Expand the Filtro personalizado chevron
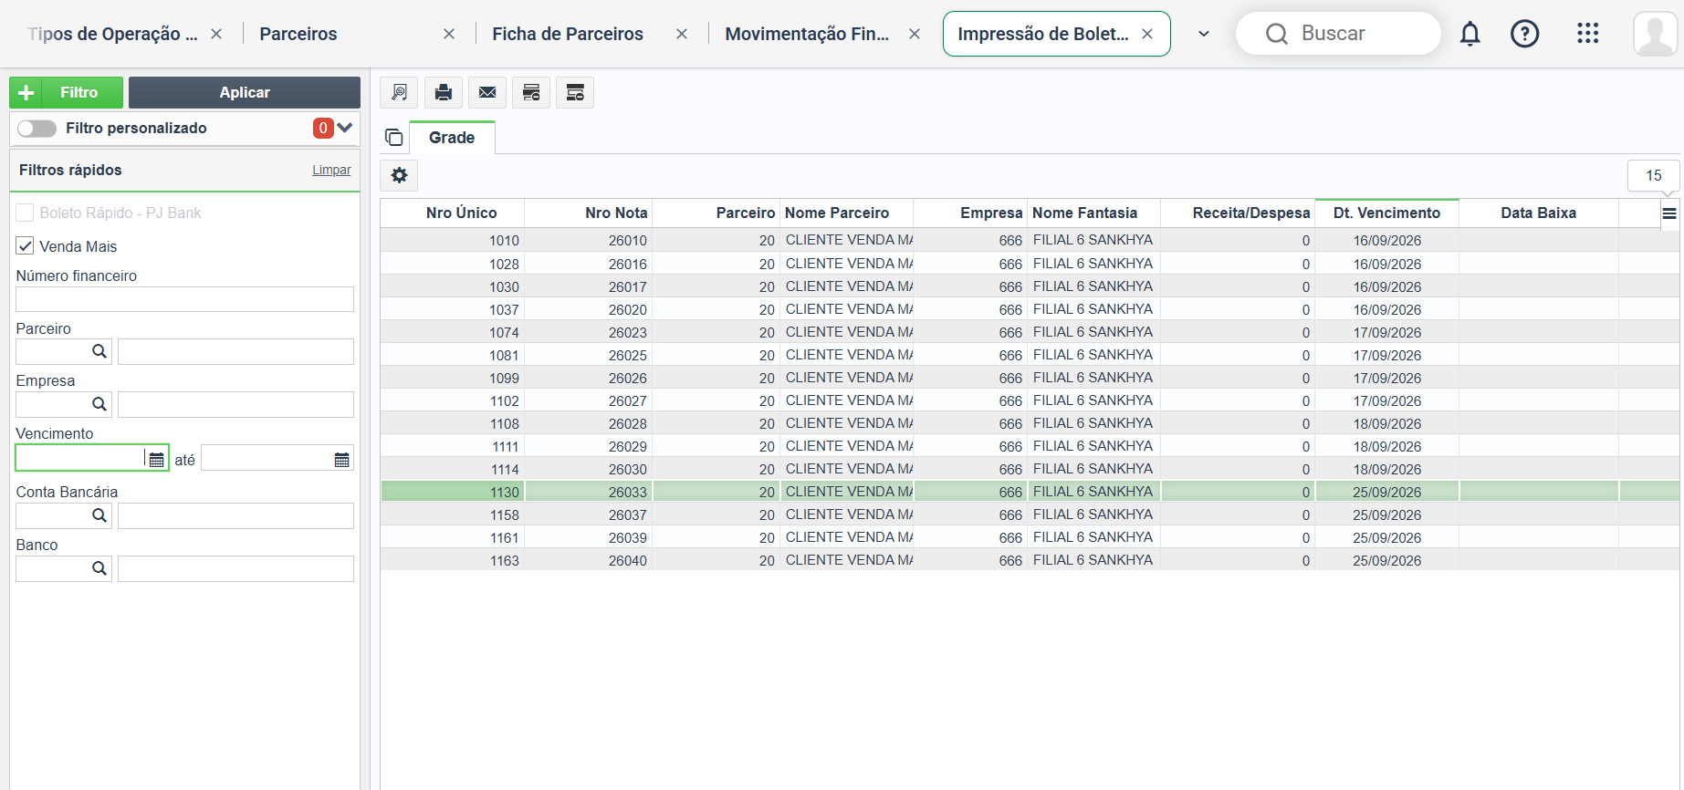Viewport: 1684px width, 790px height. pos(345,128)
